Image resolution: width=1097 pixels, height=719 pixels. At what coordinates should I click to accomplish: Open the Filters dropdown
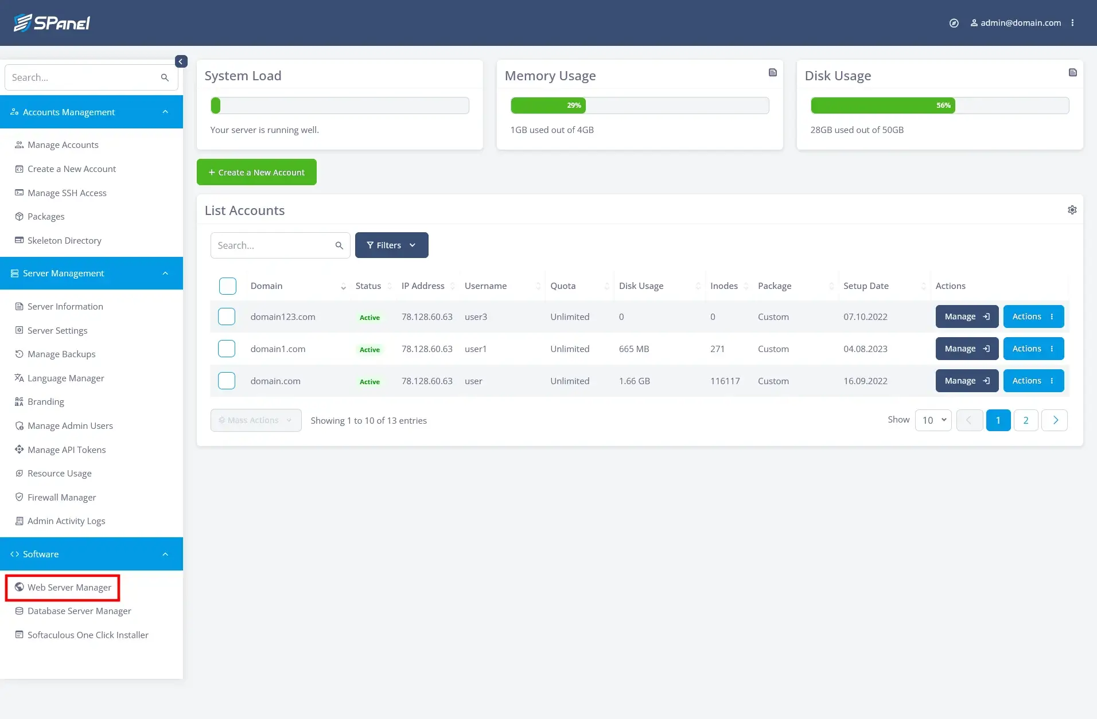coord(391,245)
